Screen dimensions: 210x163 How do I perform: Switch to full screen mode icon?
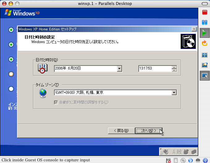click(x=204, y=55)
